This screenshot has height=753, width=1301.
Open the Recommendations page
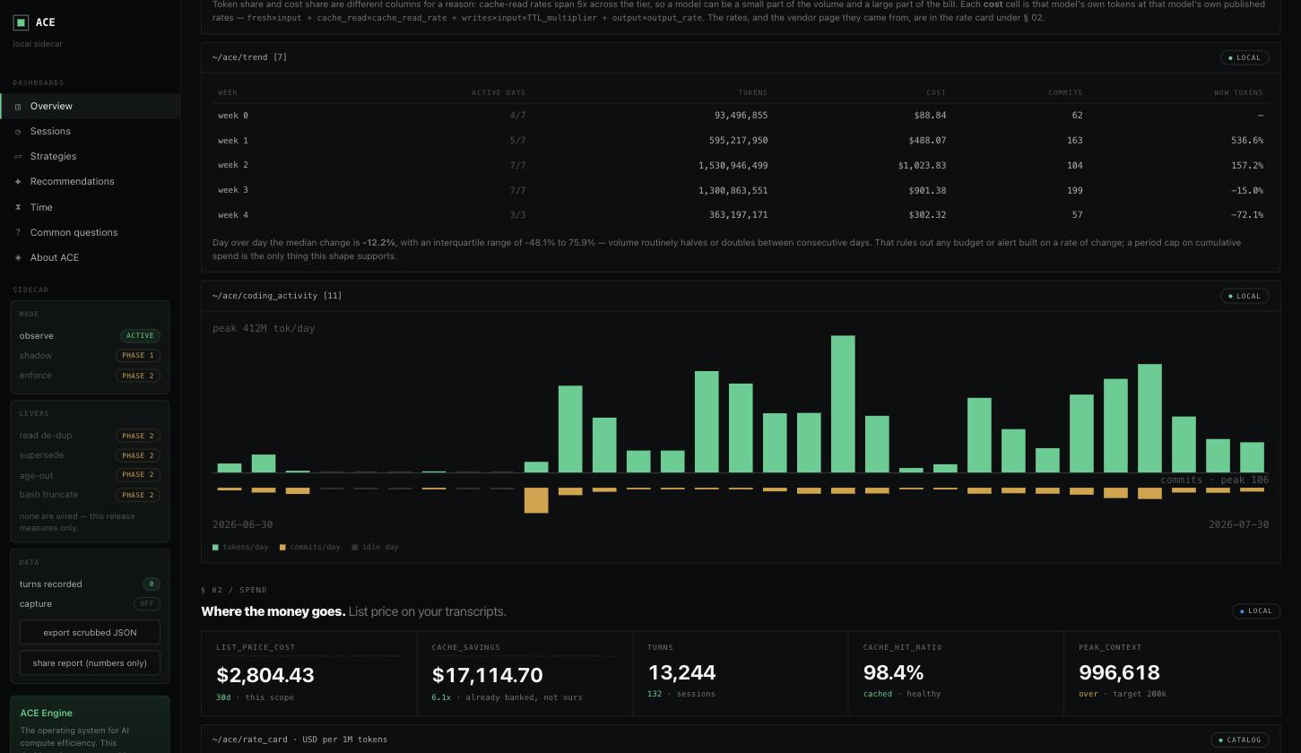(90, 181)
